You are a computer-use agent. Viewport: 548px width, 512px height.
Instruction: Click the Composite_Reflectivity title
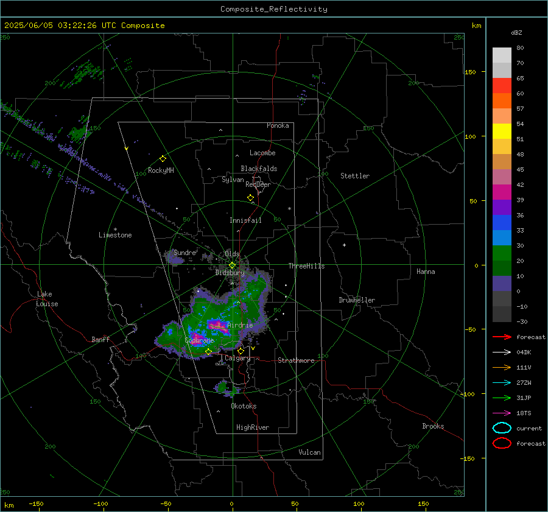(x=274, y=9)
